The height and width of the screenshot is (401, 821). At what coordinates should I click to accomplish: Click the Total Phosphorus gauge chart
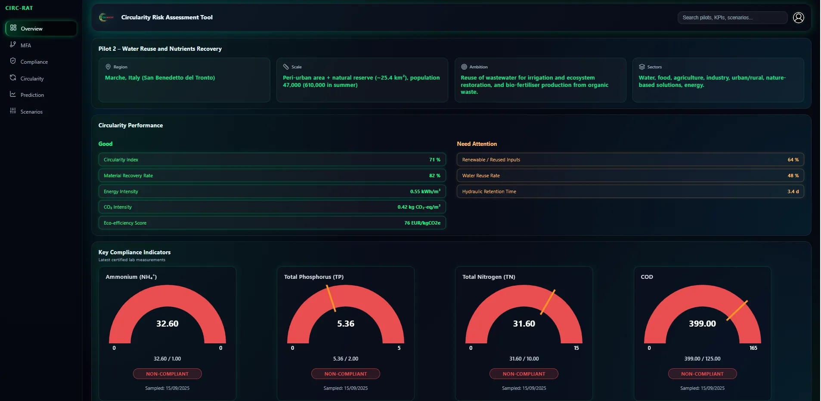pos(346,318)
